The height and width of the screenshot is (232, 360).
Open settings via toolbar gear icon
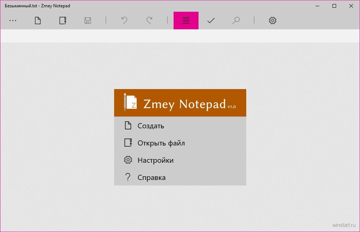(x=273, y=21)
